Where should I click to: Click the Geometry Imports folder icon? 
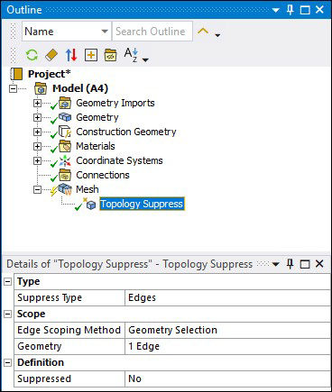(x=65, y=103)
